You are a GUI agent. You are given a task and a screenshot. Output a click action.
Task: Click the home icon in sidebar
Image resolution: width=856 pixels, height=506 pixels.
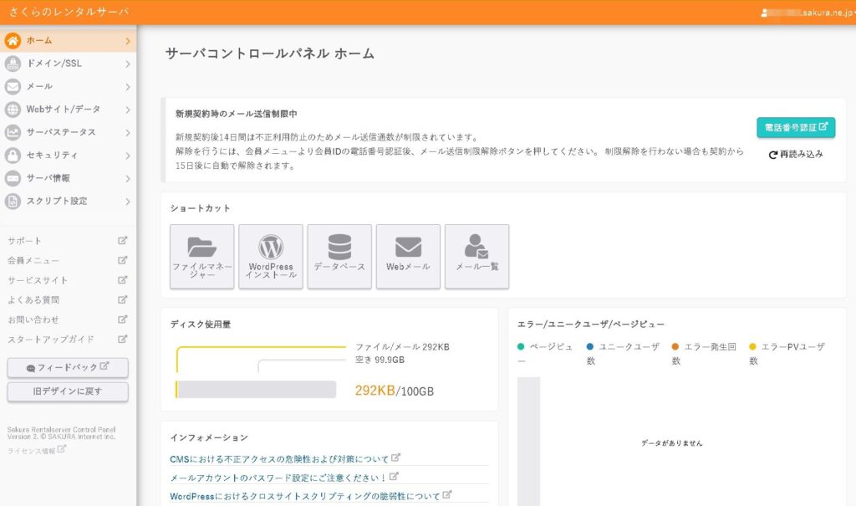tap(13, 41)
